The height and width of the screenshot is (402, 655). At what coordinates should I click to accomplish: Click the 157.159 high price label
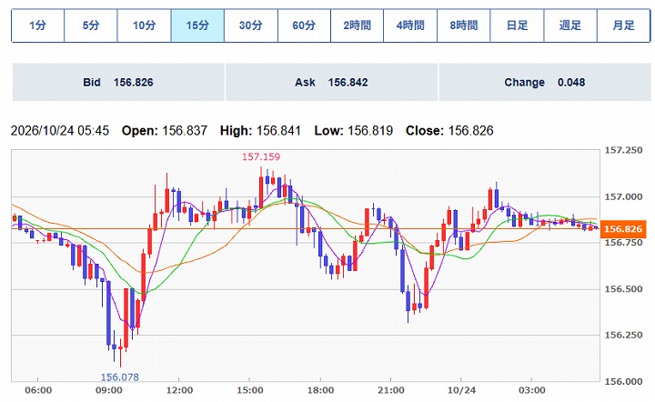pos(261,157)
